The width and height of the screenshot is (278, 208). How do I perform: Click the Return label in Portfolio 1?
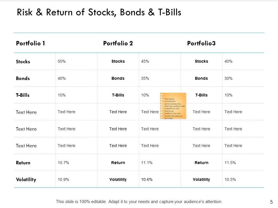click(23, 163)
